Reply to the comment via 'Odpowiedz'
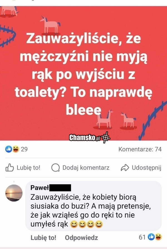Viewport: 167px width, 249px height. click(x=82, y=238)
